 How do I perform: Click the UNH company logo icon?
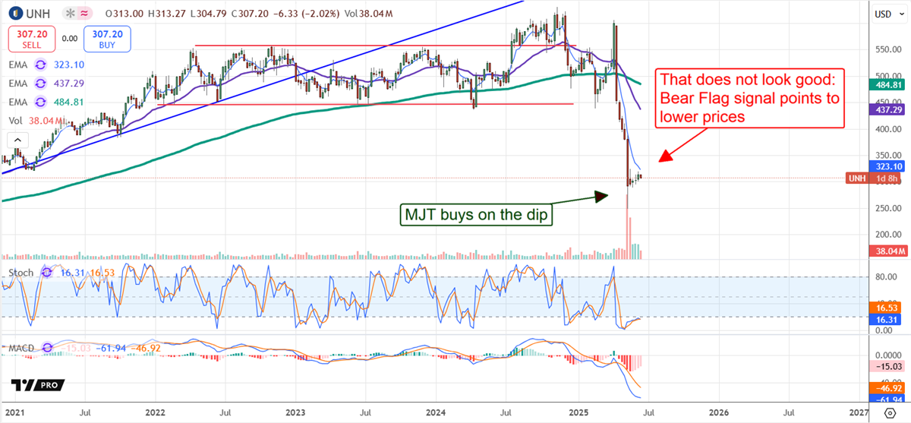15,14
